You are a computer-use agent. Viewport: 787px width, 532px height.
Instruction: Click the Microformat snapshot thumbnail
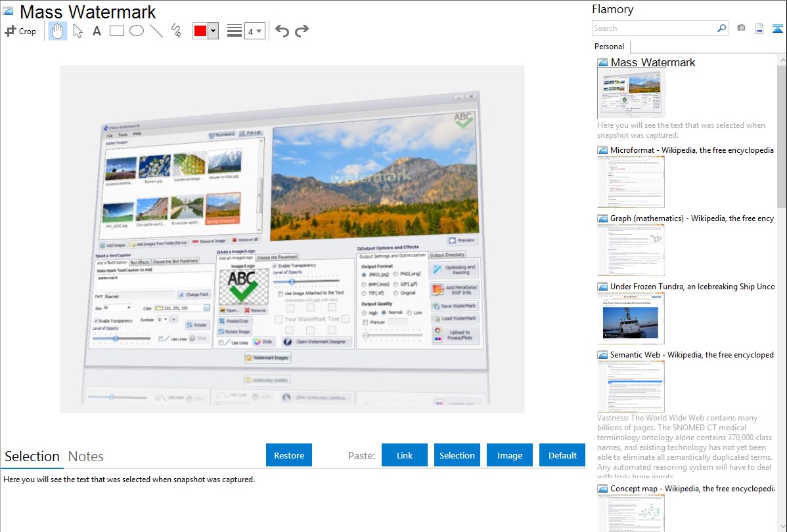[x=631, y=182]
